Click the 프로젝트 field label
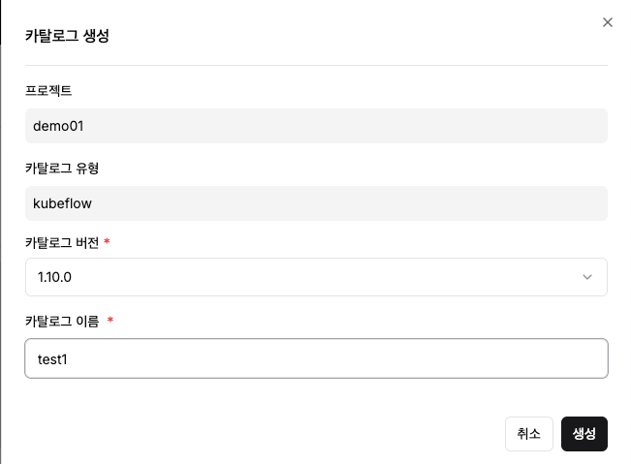The height and width of the screenshot is (464, 631). click(48, 90)
